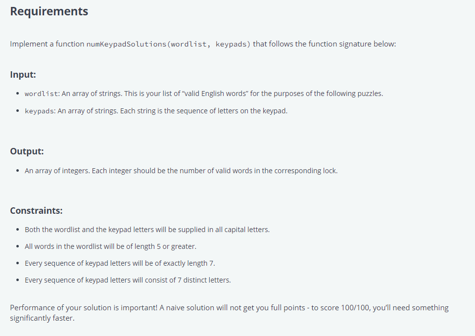This screenshot has height=336, width=475.
Task: Click the bullet about exactly length 7
Action: (x=120, y=263)
